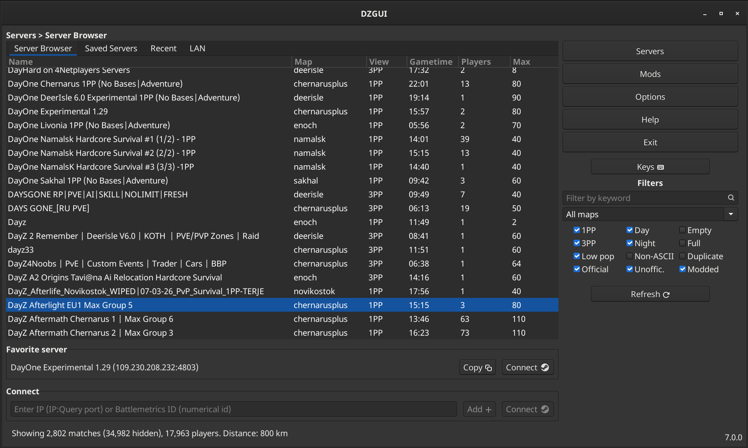Image resolution: width=748 pixels, height=448 pixels.
Task: Disable the Low pop filter
Action: point(577,256)
